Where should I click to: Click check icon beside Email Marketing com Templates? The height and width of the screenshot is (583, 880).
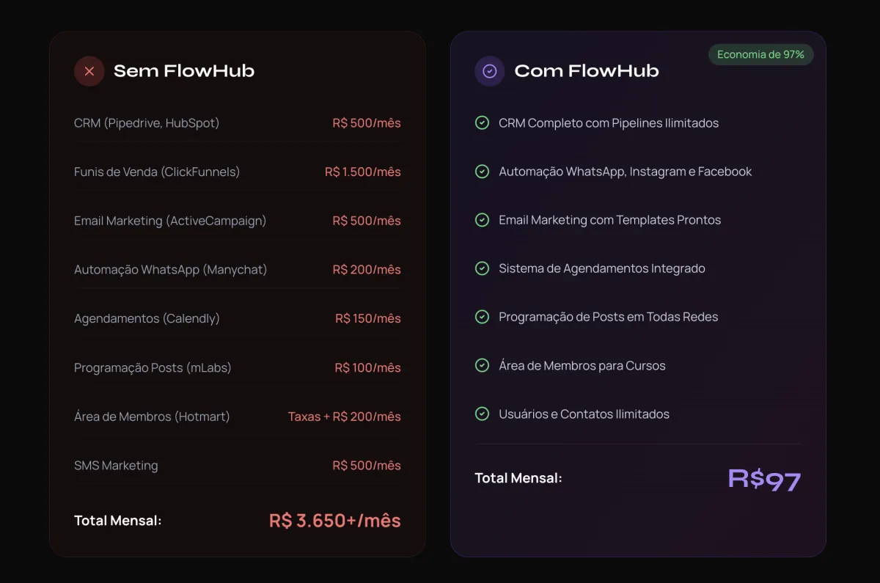click(x=482, y=220)
